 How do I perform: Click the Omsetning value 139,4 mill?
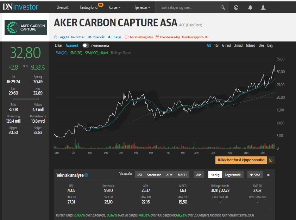tap(13, 121)
